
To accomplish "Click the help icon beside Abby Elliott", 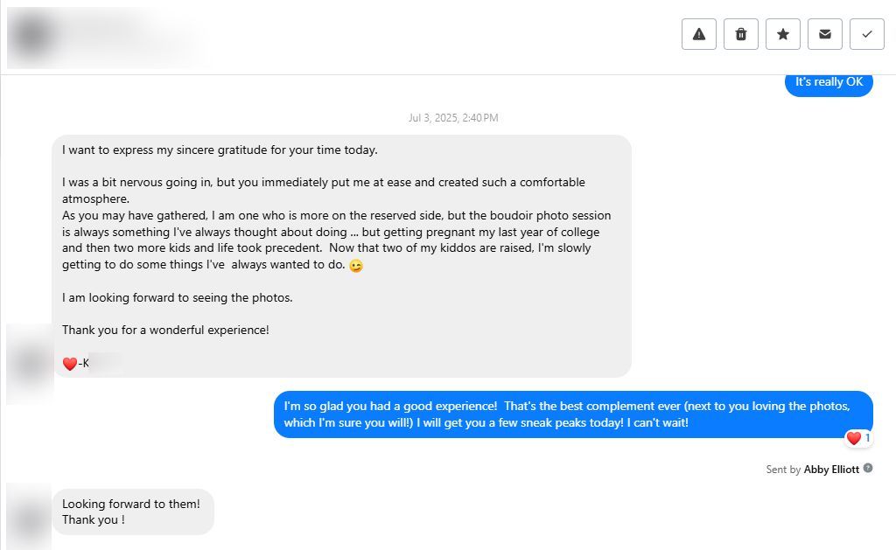I will 868,469.
